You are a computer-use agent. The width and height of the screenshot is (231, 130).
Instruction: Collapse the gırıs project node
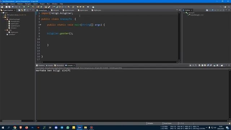click(x=1, y=13)
